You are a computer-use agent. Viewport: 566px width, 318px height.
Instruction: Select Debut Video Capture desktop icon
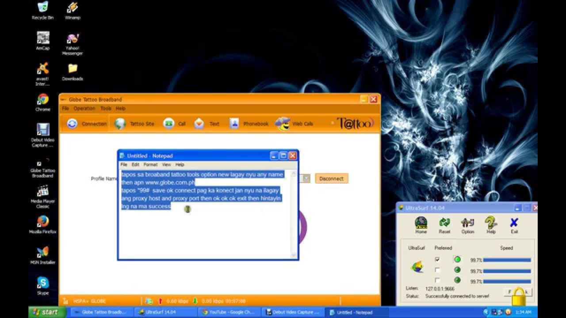click(x=43, y=135)
